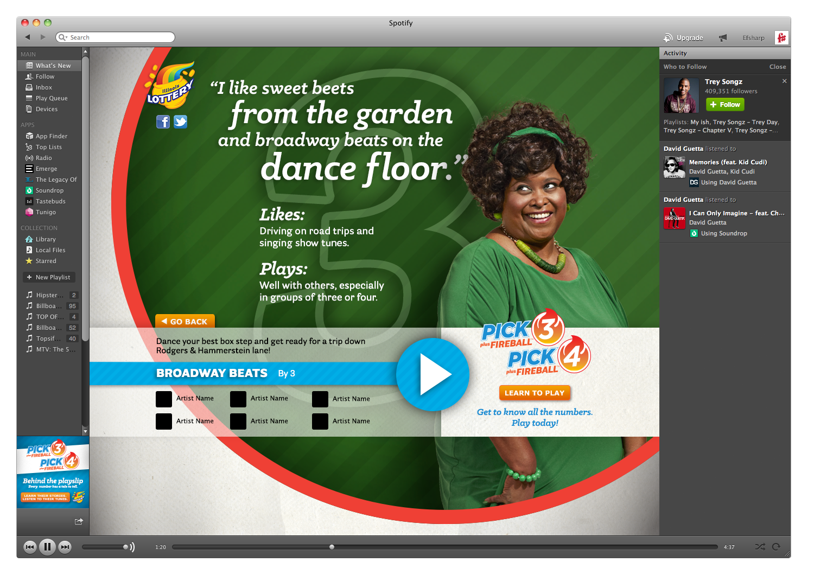814x575 pixels.
Task: Close the Who to Follow panel
Action: pyautogui.click(x=777, y=67)
